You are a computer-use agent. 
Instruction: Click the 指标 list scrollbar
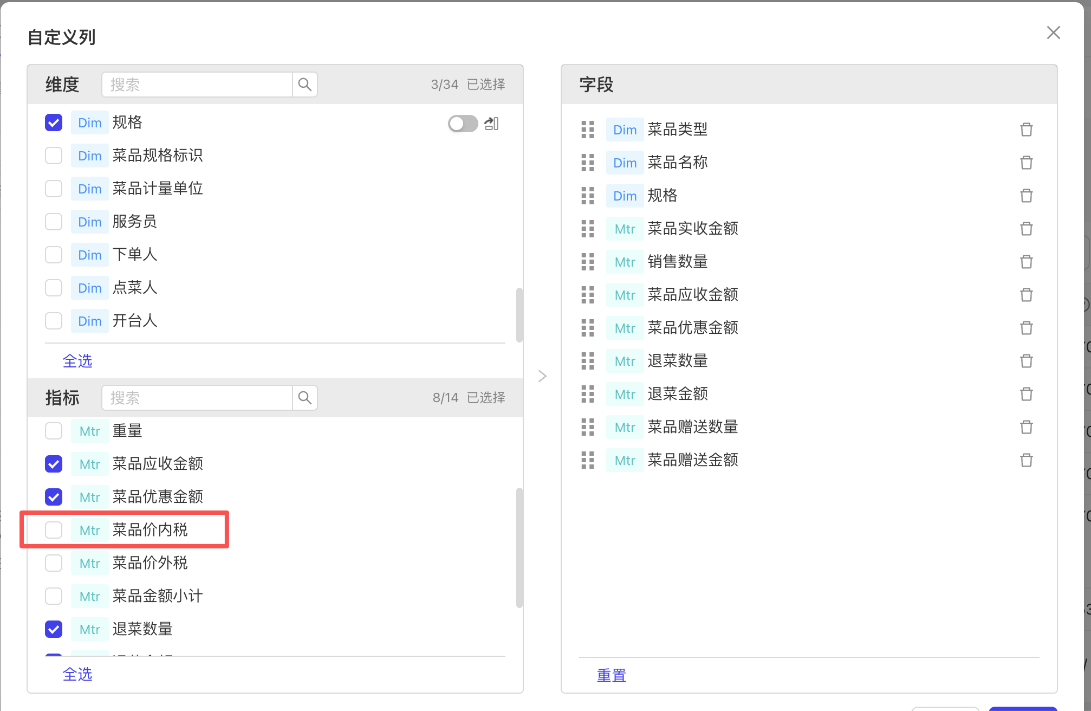pos(519,547)
